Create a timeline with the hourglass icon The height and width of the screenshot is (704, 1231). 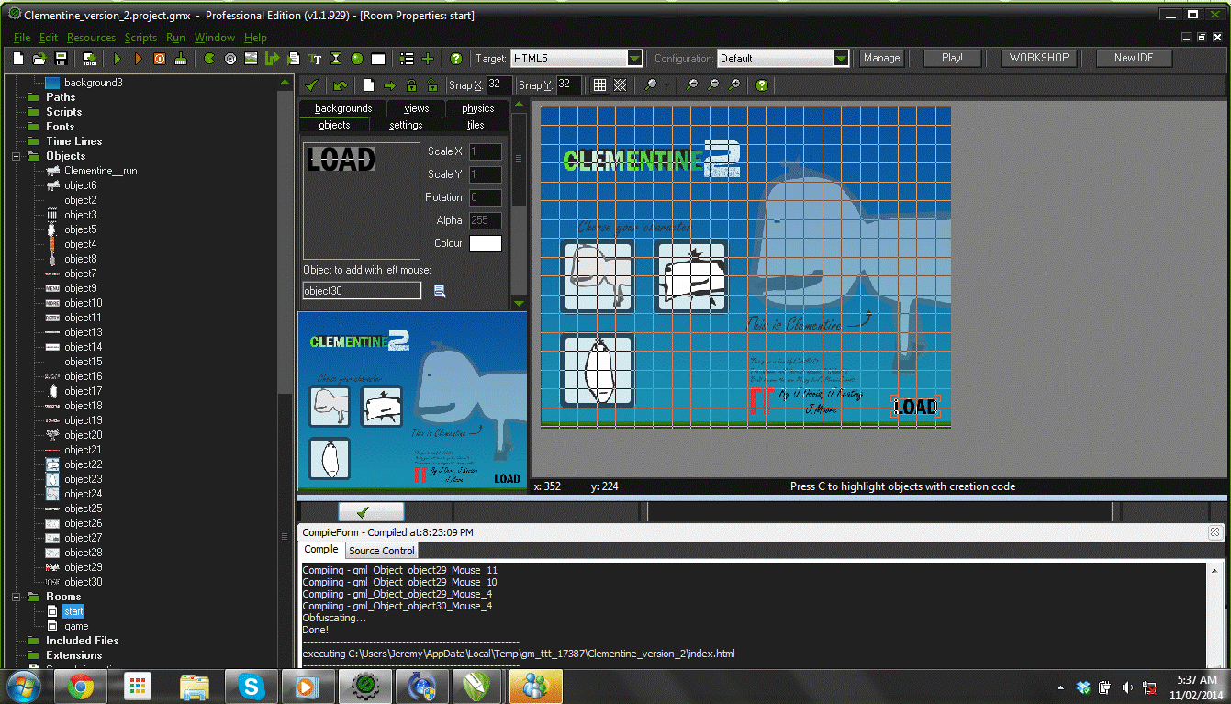click(336, 58)
